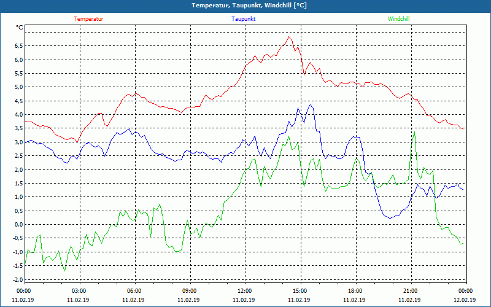The image size is (491, 307).
Task: Click the 06:00 time axis label
Action: [134, 291]
